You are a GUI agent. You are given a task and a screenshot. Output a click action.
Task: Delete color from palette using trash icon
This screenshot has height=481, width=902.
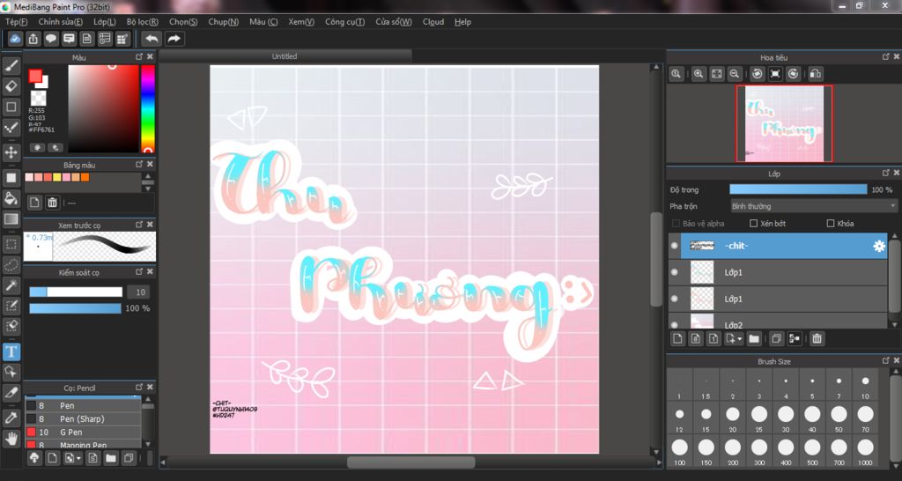point(52,202)
